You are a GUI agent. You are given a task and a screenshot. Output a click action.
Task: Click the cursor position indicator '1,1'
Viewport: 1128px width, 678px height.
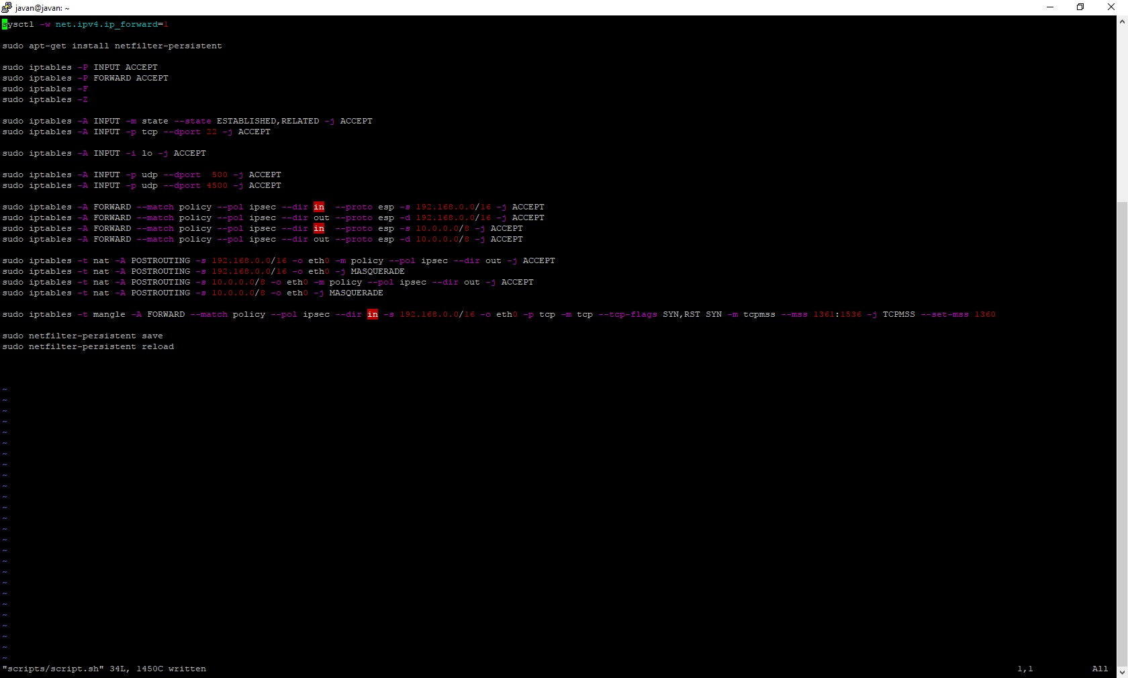tap(1025, 669)
